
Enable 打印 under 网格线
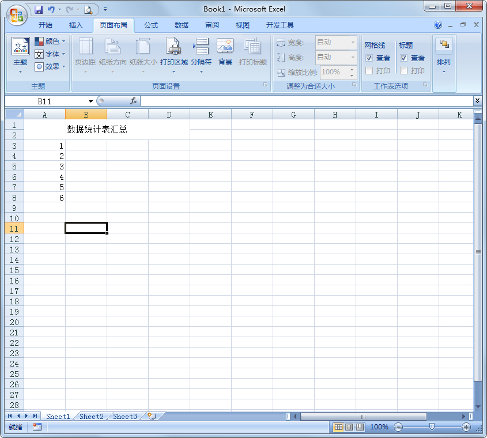click(369, 71)
